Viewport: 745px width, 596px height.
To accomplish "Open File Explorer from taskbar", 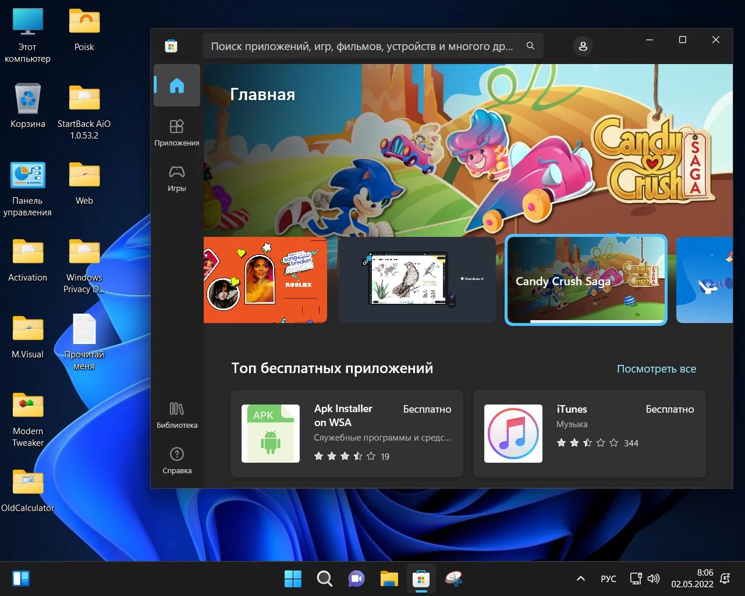I will click(x=389, y=579).
